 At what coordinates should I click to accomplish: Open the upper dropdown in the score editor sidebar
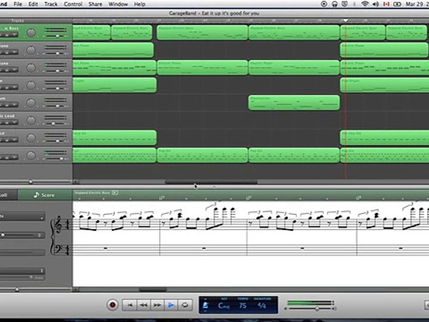tap(22, 216)
